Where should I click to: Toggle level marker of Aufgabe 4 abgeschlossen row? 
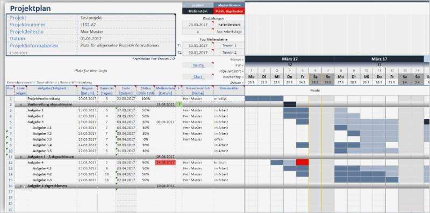pos(20,186)
